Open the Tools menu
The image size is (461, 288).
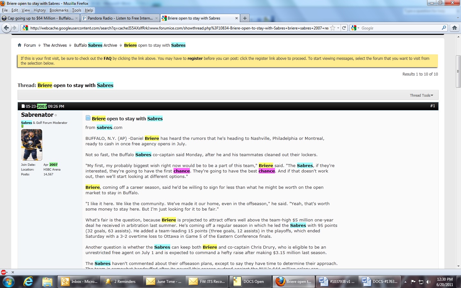tap(77, 10)
